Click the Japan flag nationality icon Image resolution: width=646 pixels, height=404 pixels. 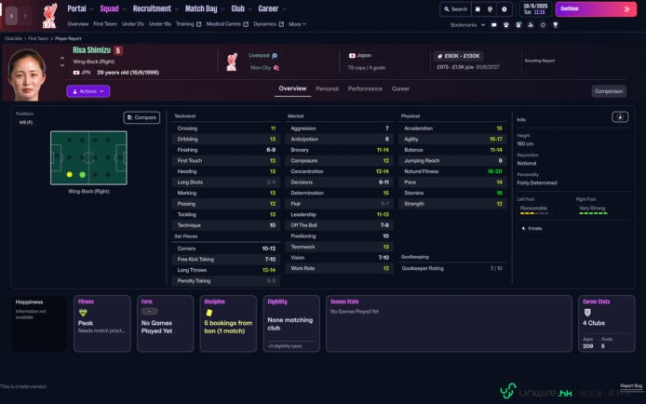pos(352,56)
